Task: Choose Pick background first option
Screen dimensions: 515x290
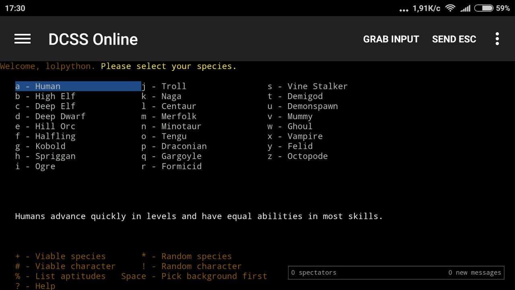Action: coord(194,276)
